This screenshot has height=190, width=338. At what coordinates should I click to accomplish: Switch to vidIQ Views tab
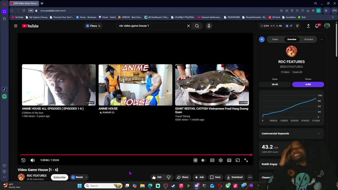pos(275,39)
